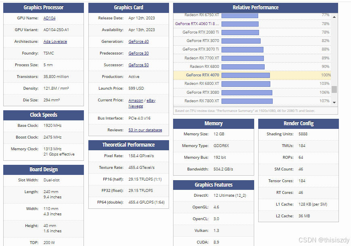Select the Radeon RX 6800 row name

pos(204,67)
